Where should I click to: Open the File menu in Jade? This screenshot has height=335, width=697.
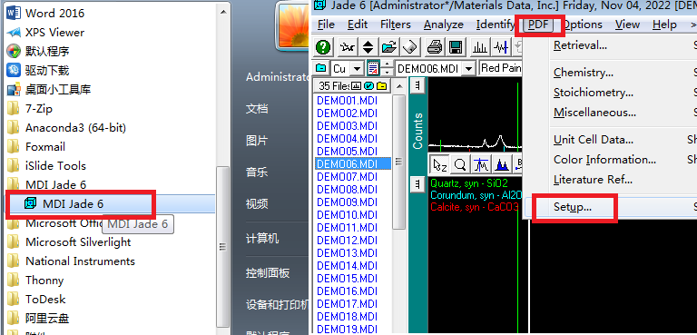327,25
